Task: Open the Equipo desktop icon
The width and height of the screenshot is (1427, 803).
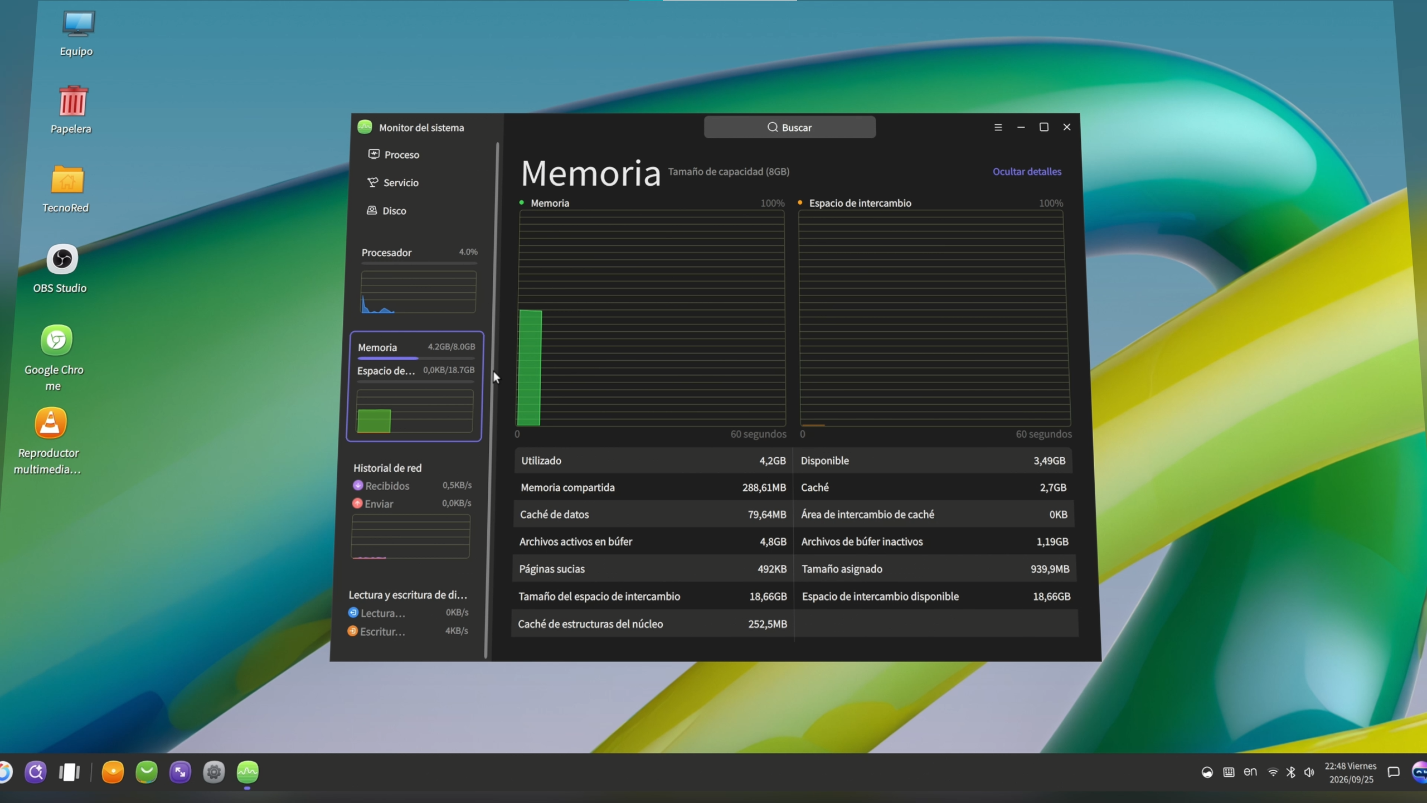Action: click(77, 33)
